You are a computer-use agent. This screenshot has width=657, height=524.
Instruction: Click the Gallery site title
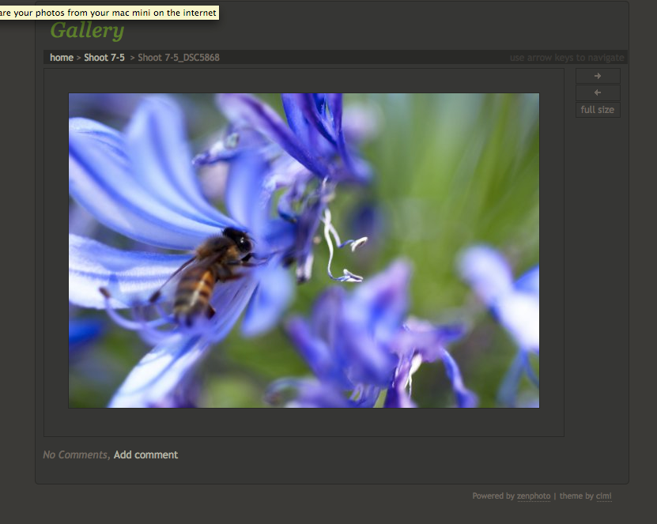(x=87, y=30)
